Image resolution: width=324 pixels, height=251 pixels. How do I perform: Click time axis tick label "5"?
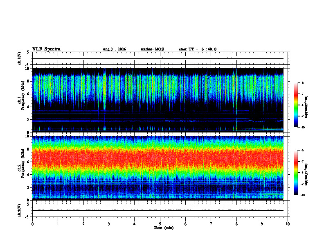coord(160,224)
